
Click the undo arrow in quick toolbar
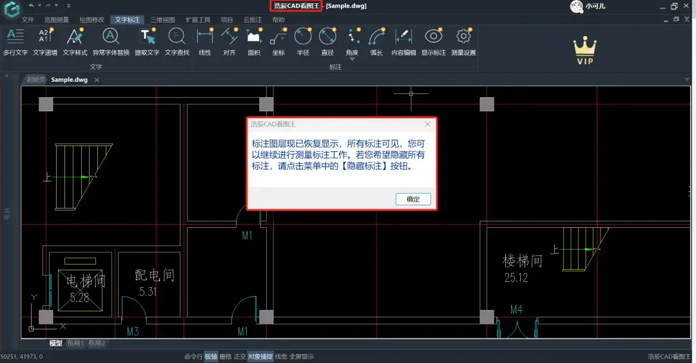point(32,6)
